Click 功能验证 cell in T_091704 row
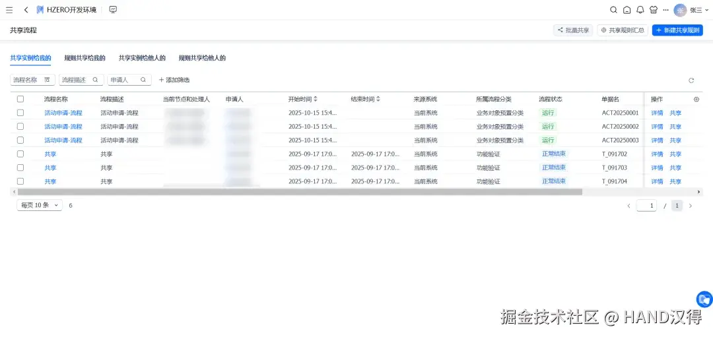 pyautogui.click(x=488, y=181)
